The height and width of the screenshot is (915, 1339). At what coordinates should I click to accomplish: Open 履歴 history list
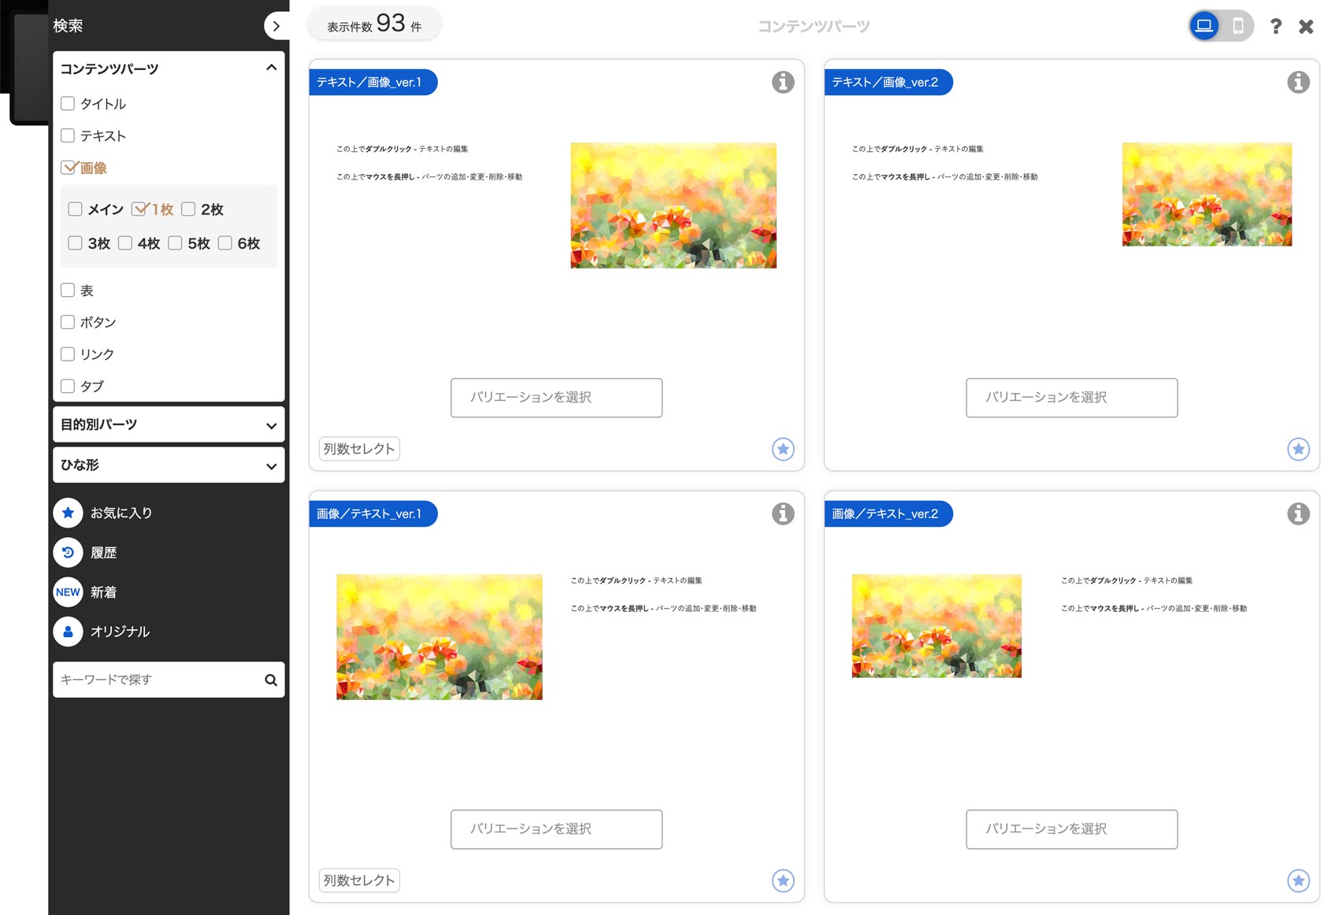(85, 552)
